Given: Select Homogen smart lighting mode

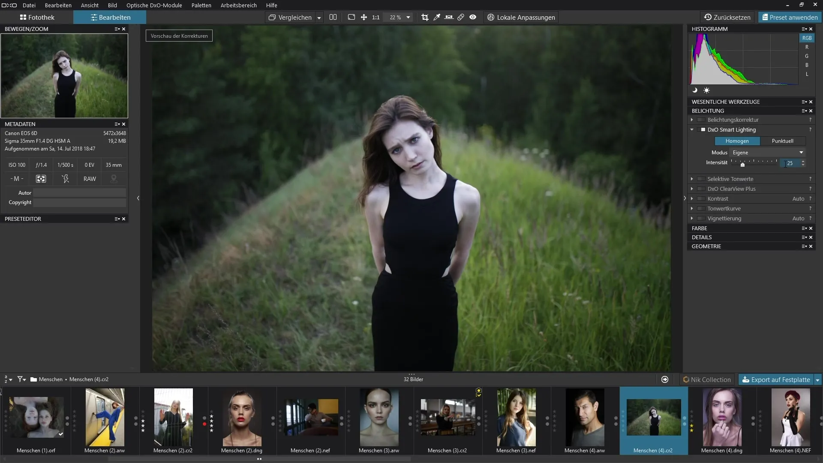Looking at the screenshot, I should click(x=737, y=141).
